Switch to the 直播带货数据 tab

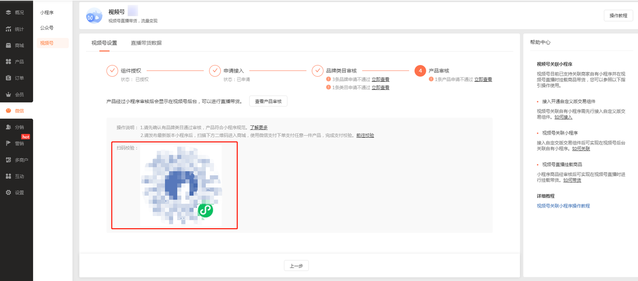coord(146,43)
